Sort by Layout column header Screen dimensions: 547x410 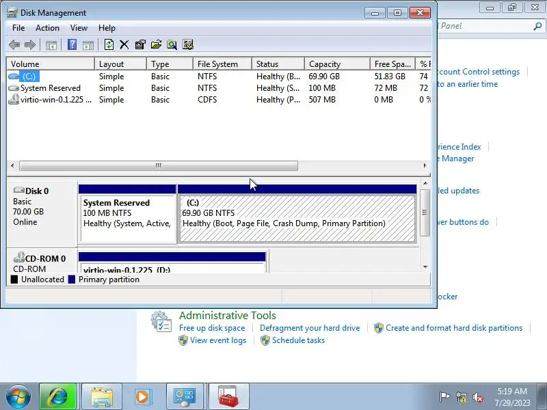pos(121,64)
